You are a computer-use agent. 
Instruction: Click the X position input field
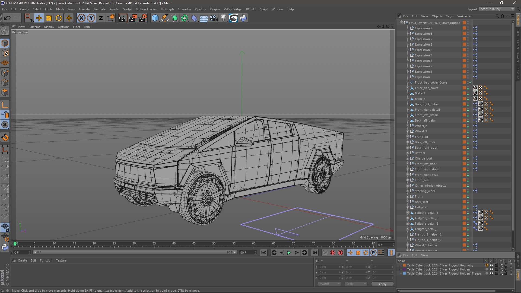(x=329, y=267)
